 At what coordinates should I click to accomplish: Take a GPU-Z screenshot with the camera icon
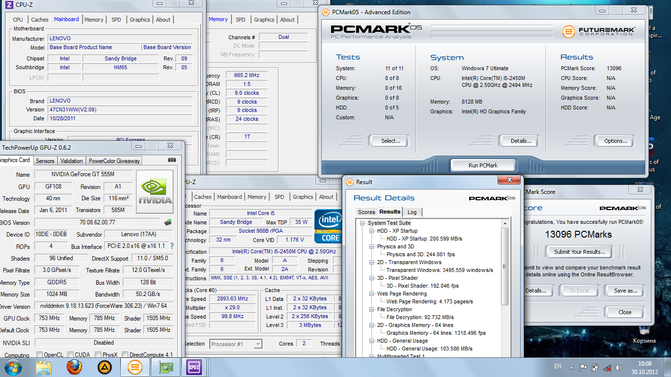pyautogui.click(x=171, y=160)
